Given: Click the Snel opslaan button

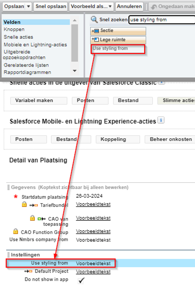Looking at the screenshot, I should pos(51,6).
